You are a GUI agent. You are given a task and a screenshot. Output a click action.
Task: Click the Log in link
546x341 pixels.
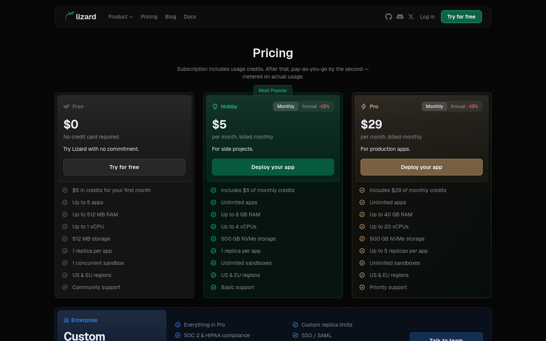427,17
